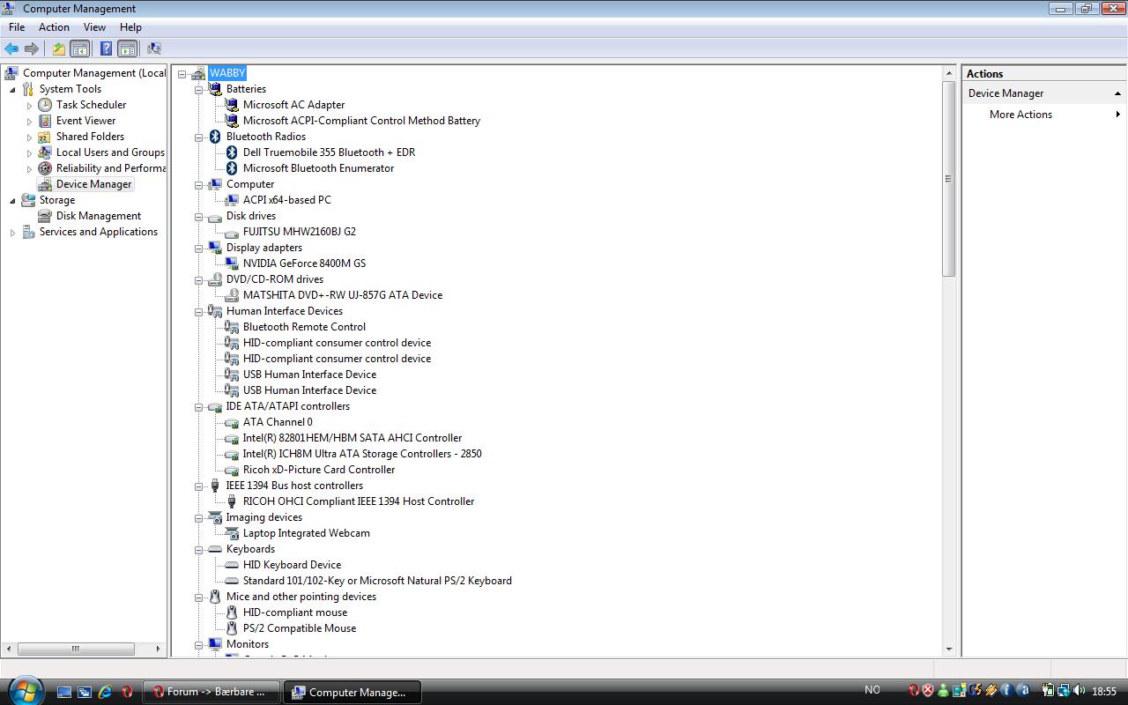Screen dimensions: 1128x705
Task: Select Disk Management under Storage
Action: tap(99, 216)
